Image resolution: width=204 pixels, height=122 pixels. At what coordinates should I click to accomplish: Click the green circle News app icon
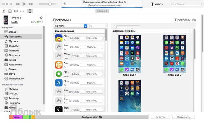pyautogui.click(x=59, y=74)
